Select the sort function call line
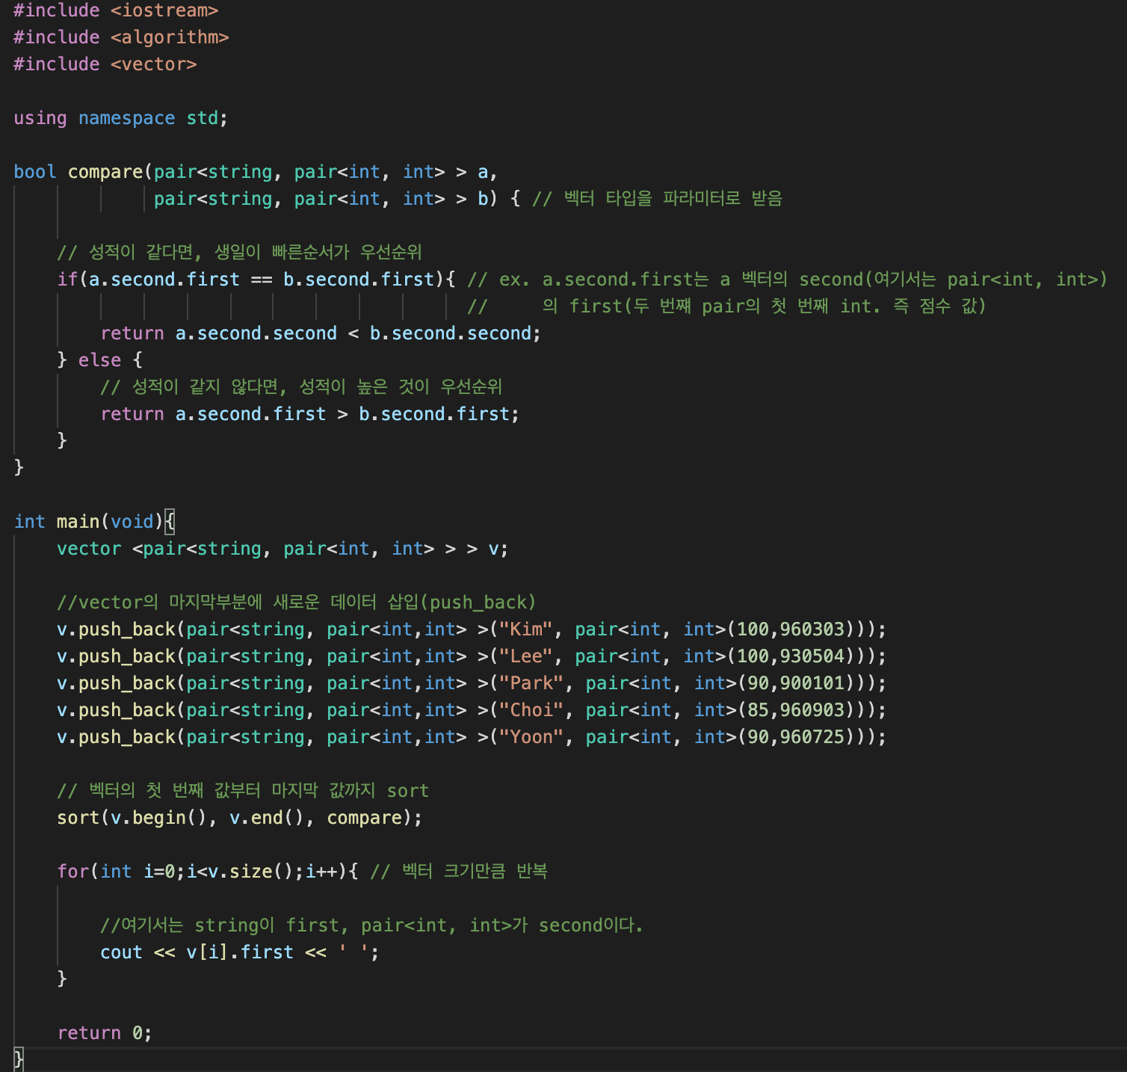Image resolution: width=1127 pixels, height=1072 pixels. (238, 817)
